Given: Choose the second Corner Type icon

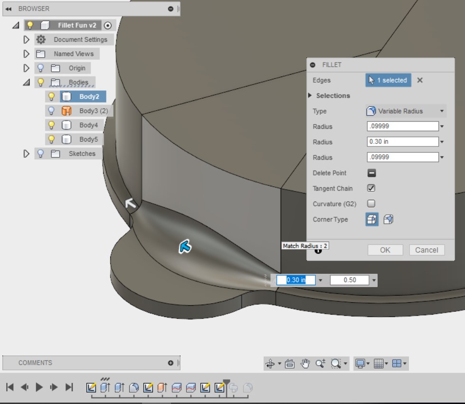Looking at the screenshot, I should [388, 220].
